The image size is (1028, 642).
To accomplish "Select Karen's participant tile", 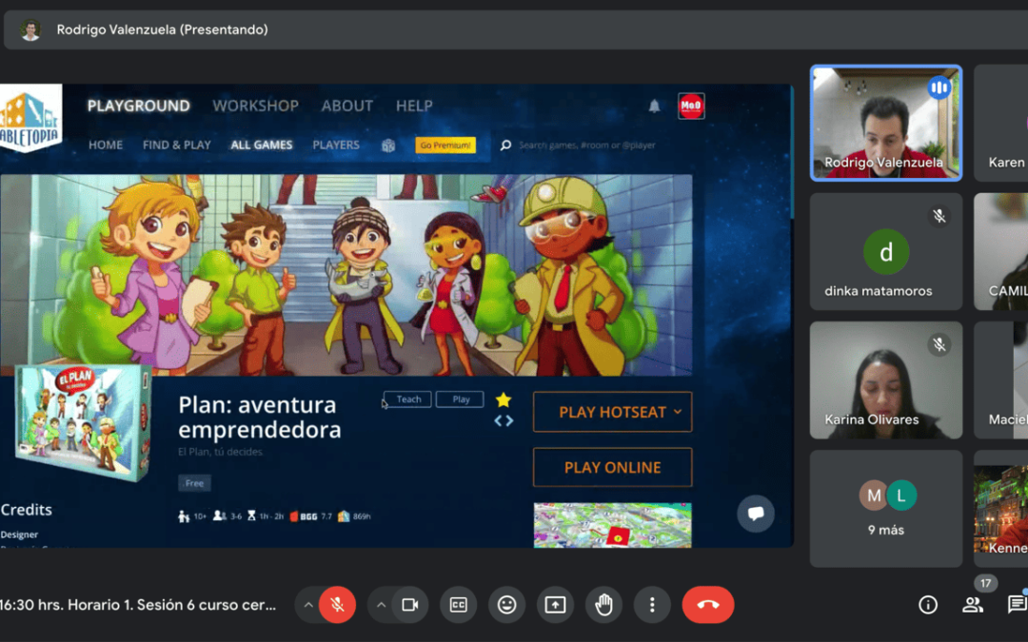I will 1001,123.
